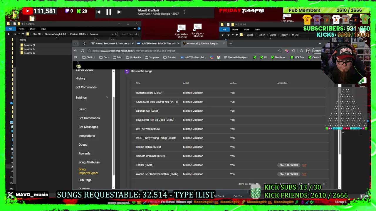Image resolution: width=376 pixels, height=211 pixels.
Task: Bookmark this page with star icon
Action: click(x=280, y=51)
